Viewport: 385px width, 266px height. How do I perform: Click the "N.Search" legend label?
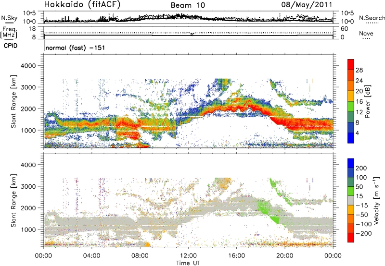[x=372, y=18]
